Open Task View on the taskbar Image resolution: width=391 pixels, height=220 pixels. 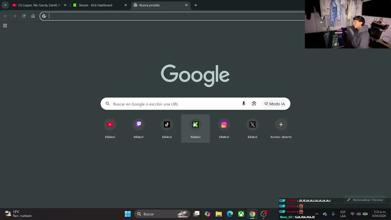point(196,214)
